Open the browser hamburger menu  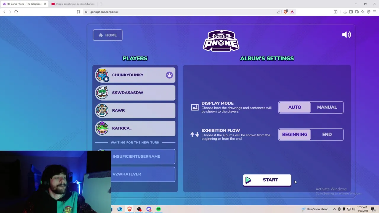point(375,12)
